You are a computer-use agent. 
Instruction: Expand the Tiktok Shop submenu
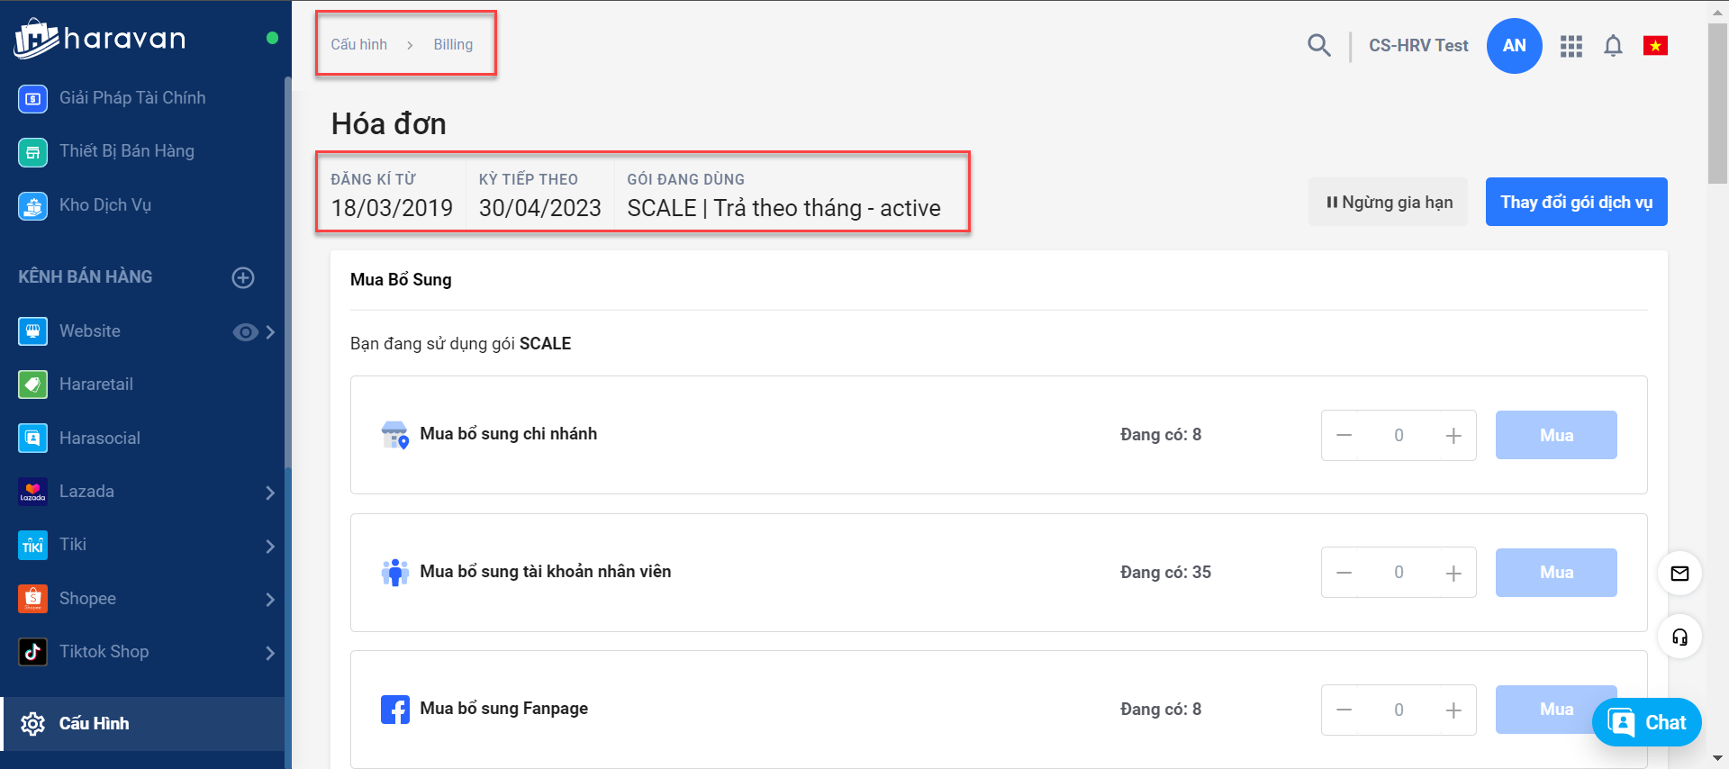click(270, 653)
